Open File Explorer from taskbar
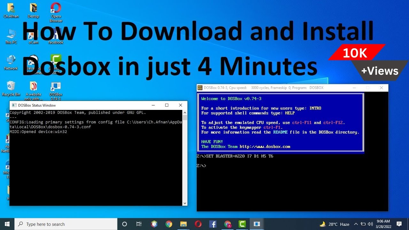The height and width of the screenshot is (230, 409). click(x=183, y=224)
